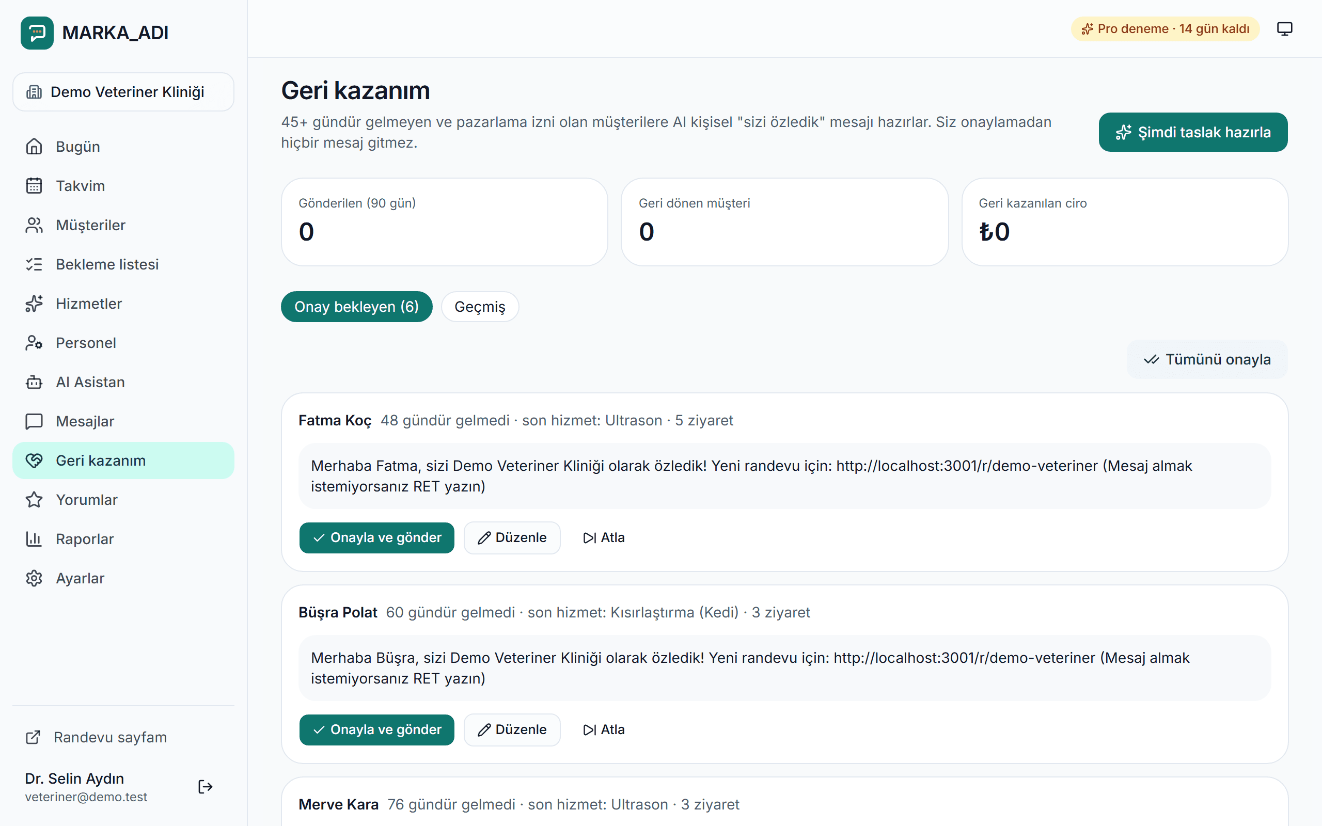The image size is (1322, 826).
Task: Click the heart-handshake icon beside Geri kazanım
Action: (x=34, y=460)
